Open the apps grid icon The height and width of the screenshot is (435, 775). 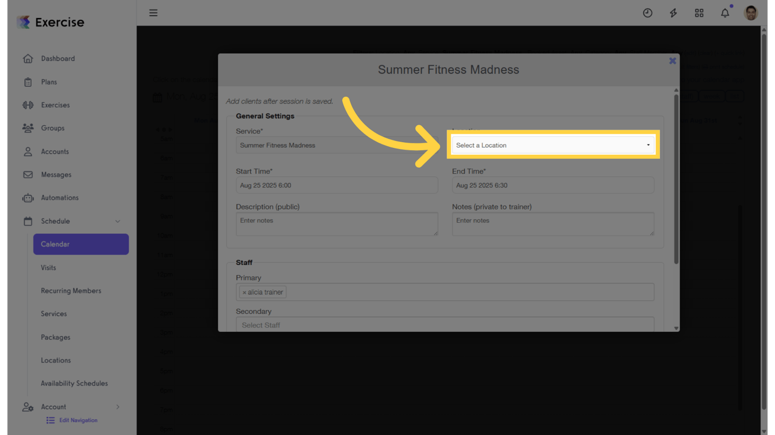pyautogui.click(x=699, y=12)
